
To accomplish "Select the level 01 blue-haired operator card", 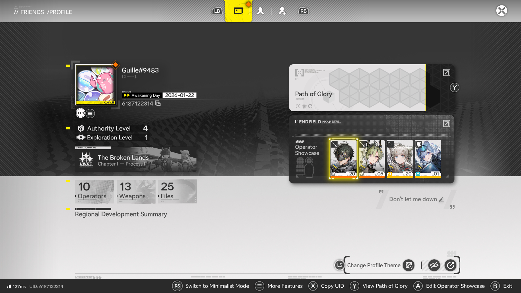I will click(428, 159).
